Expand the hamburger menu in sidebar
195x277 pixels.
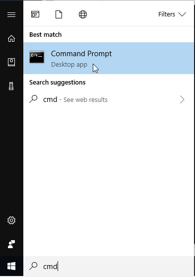(11, 14)
